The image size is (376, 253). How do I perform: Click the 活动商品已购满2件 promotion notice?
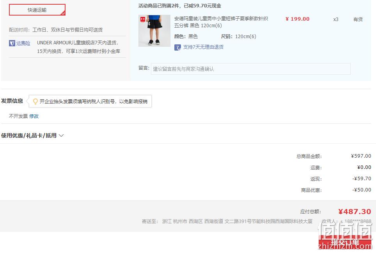point(179,6)
